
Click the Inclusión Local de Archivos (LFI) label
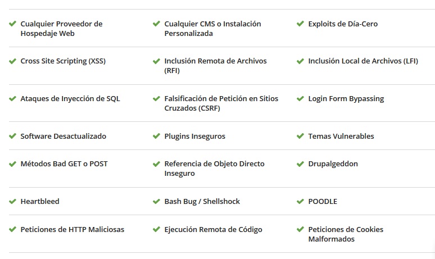tap(363, 61)
